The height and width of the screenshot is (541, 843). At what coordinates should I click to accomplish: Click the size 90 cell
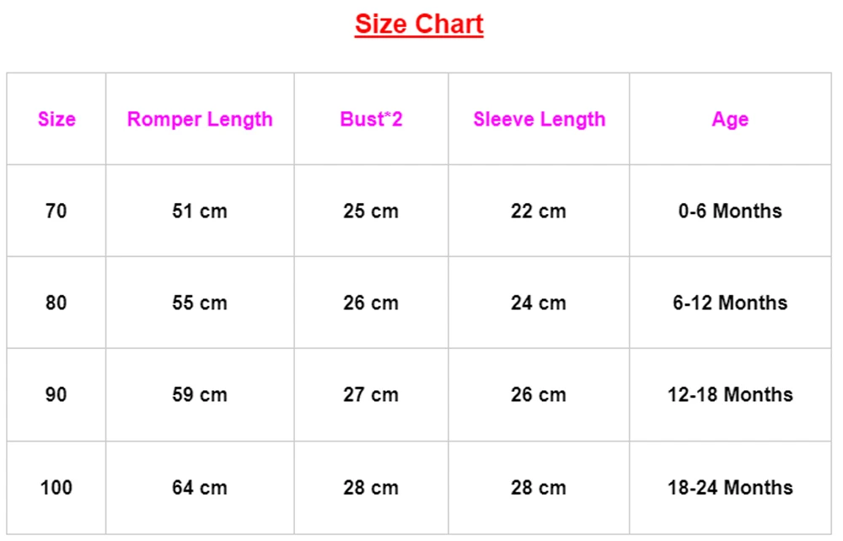56,395
